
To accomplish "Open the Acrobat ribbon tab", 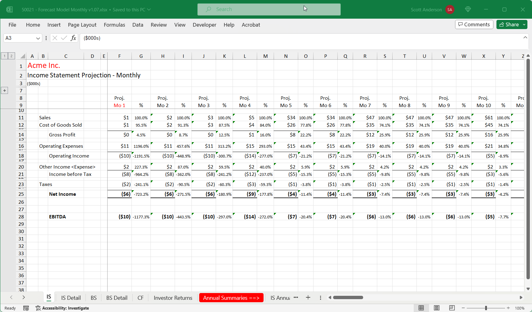I will click(251, 25).
